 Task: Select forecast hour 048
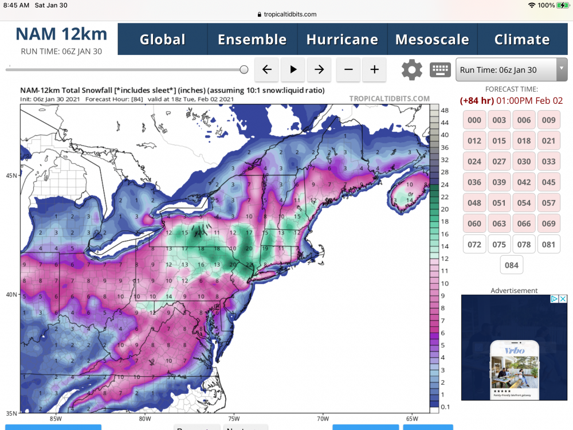(474, 203)
